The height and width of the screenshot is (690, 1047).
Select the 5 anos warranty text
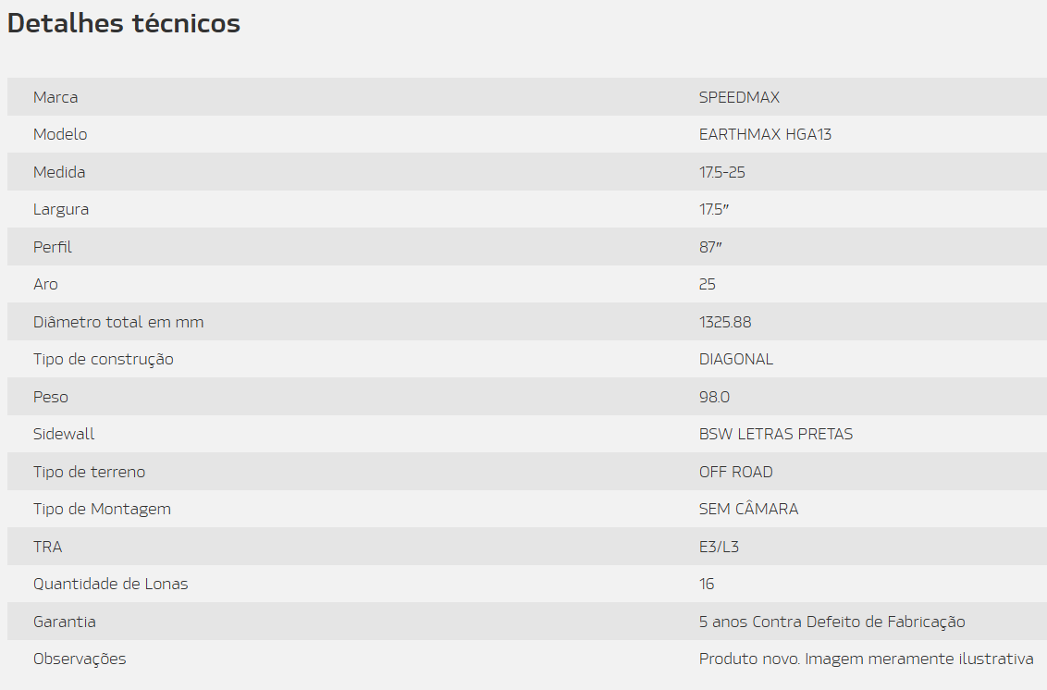832,622
